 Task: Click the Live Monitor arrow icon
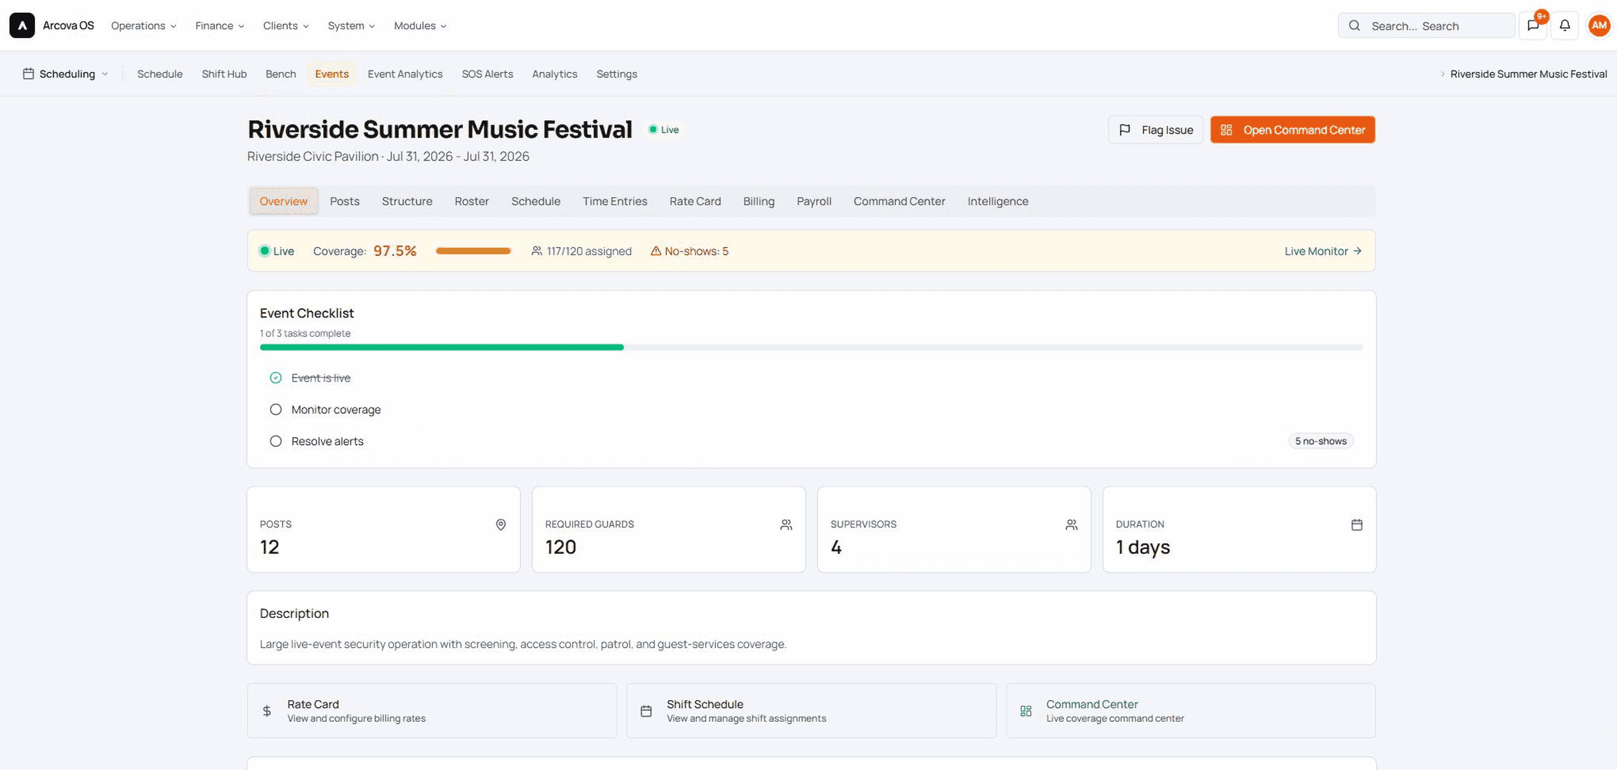click(1357, 251)
